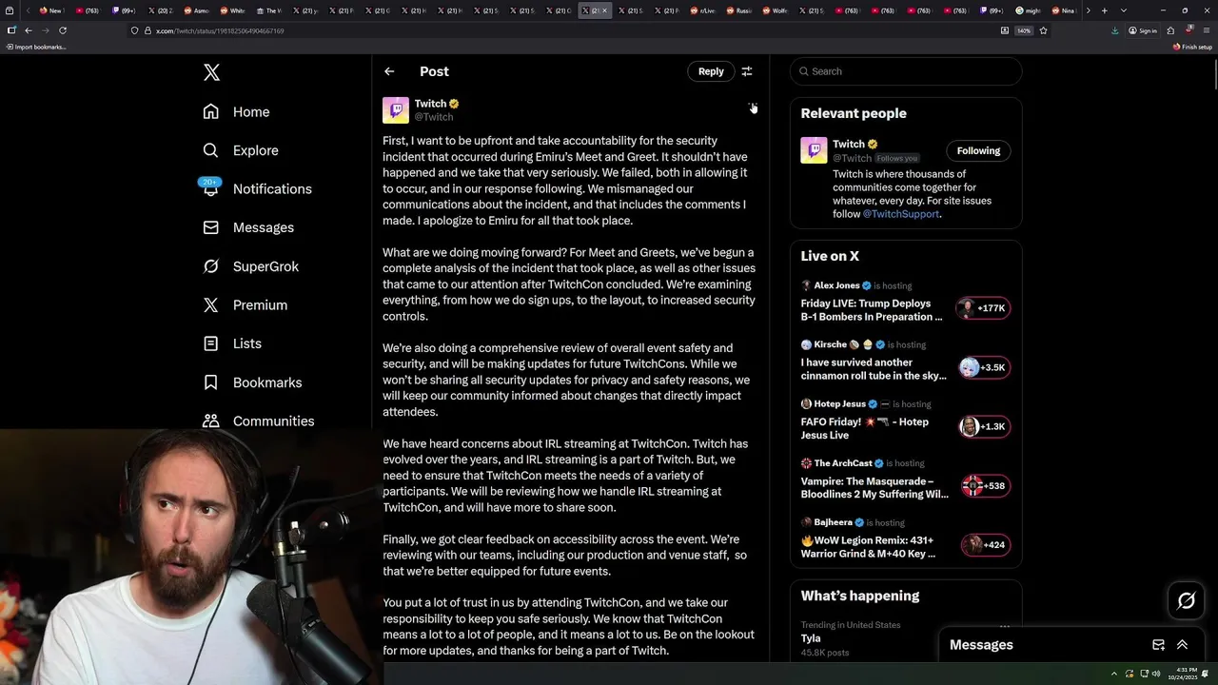Viewport: 1218px width, 685px height.
Task: Open the Communities icon in sidebar
Action: [x=210, y=421]
